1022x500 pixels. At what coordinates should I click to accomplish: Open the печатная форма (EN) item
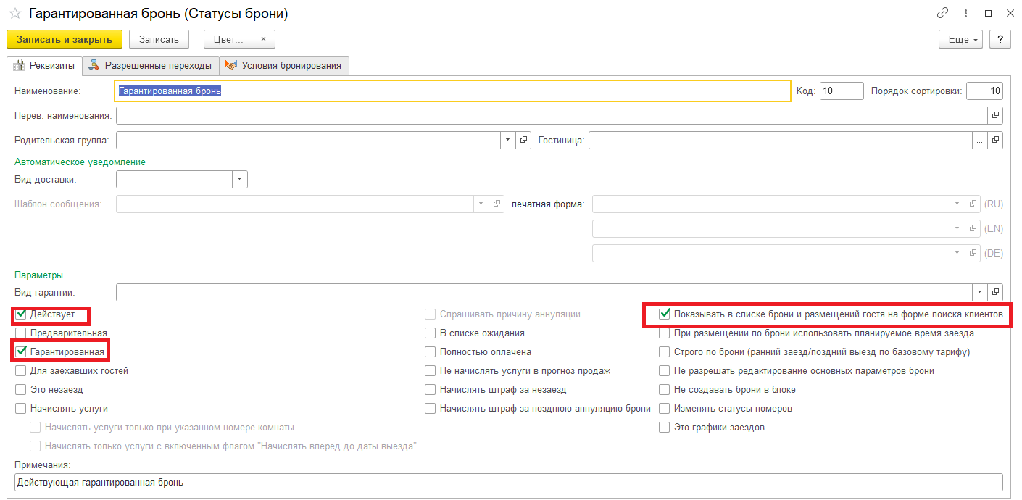[973, 228]
